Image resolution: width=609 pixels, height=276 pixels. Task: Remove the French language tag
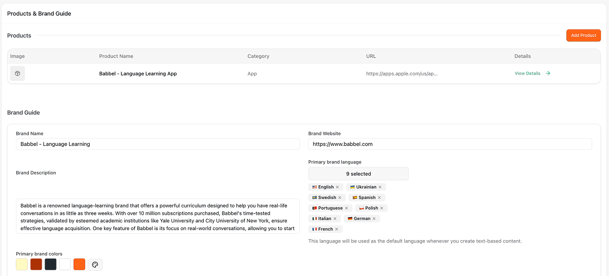tap(337, 229)
